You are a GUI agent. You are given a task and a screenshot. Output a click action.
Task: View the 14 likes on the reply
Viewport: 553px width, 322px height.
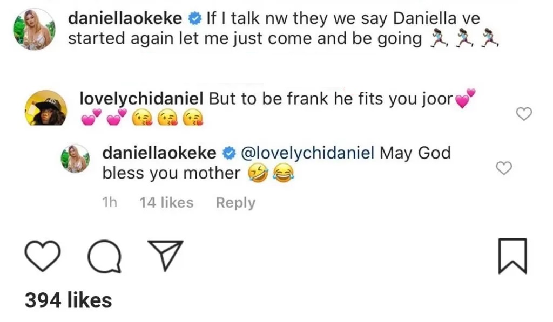click(x=166, y=203)
